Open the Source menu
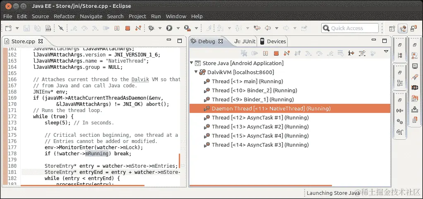 point(40,16)
